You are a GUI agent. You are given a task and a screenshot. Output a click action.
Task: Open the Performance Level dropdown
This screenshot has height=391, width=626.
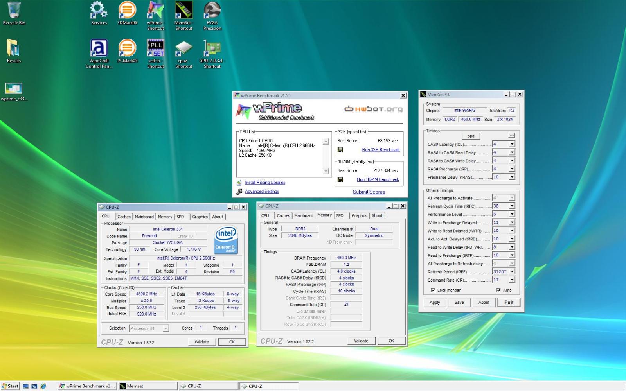tap(512, 214)
